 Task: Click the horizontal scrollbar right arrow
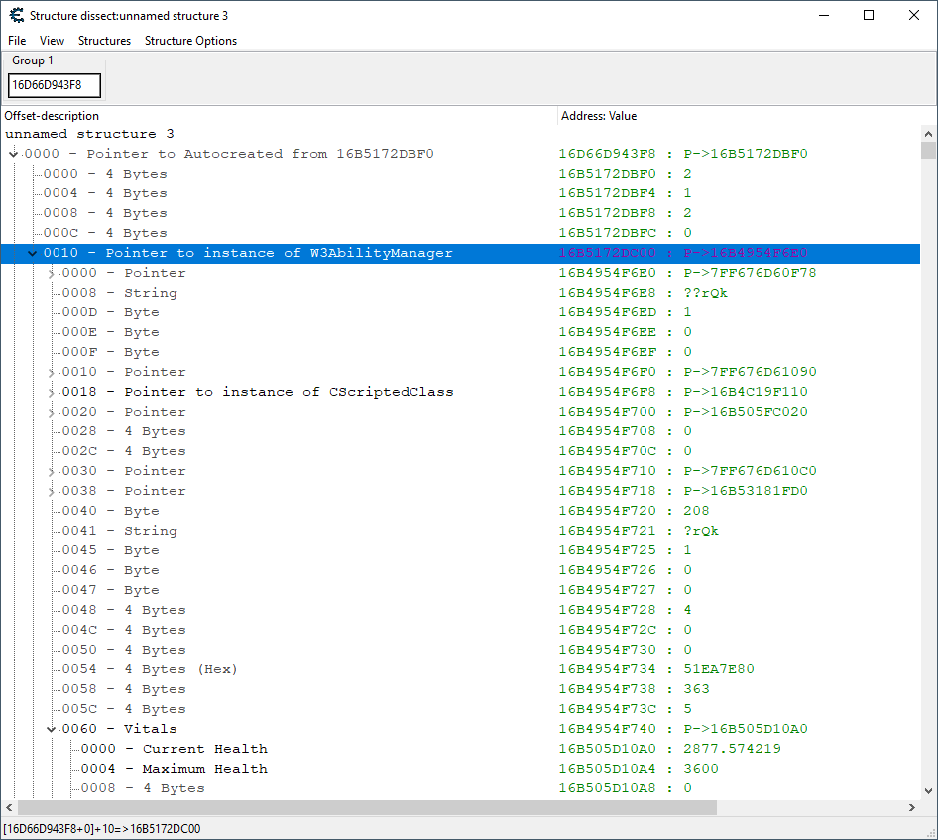pos(911,808)
